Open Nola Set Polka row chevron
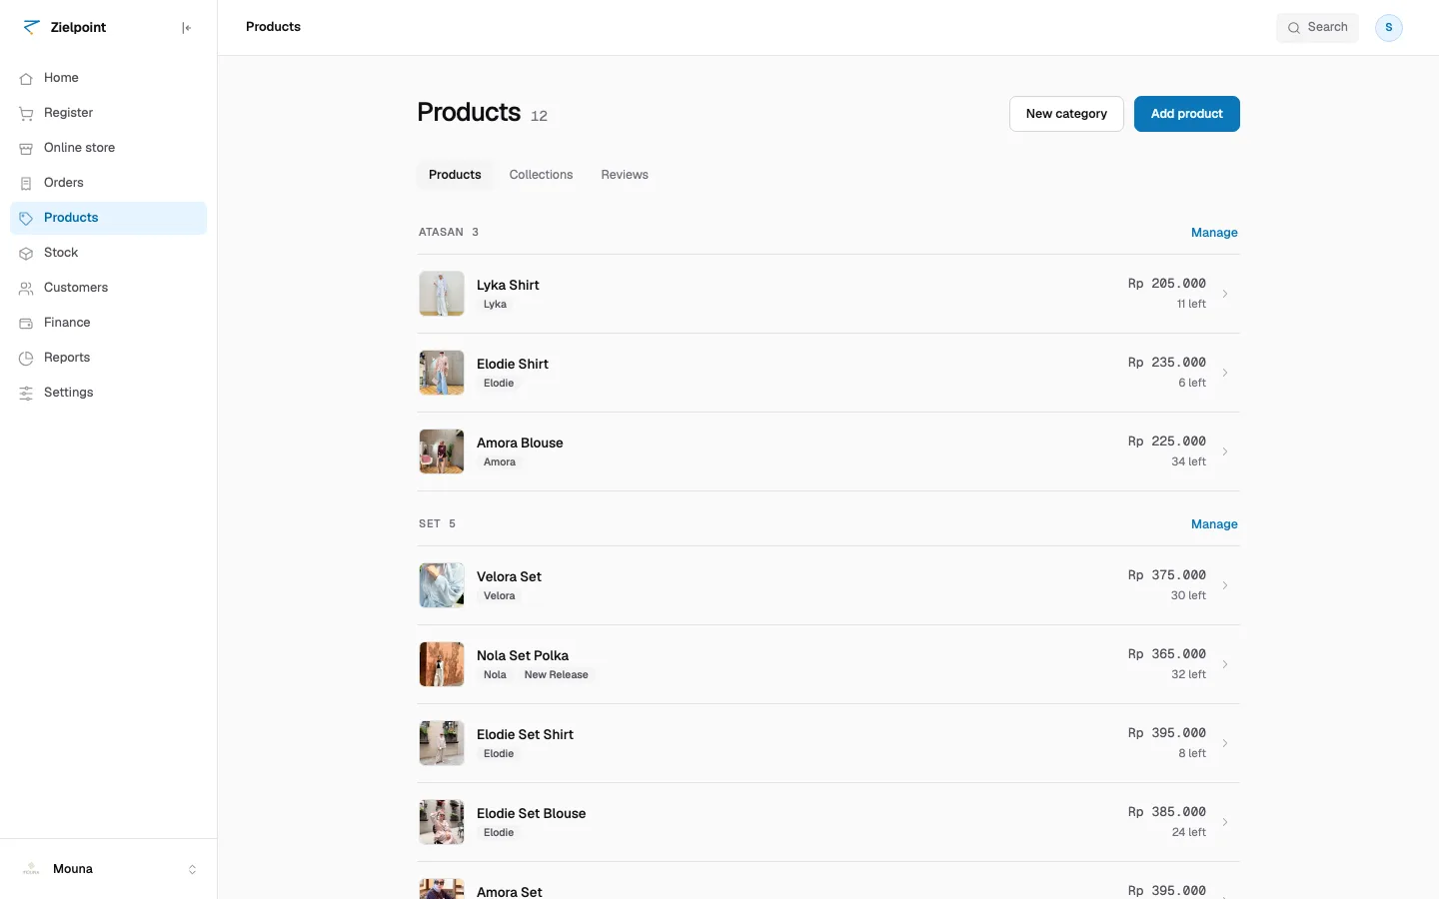 (x=1225, y=664)
